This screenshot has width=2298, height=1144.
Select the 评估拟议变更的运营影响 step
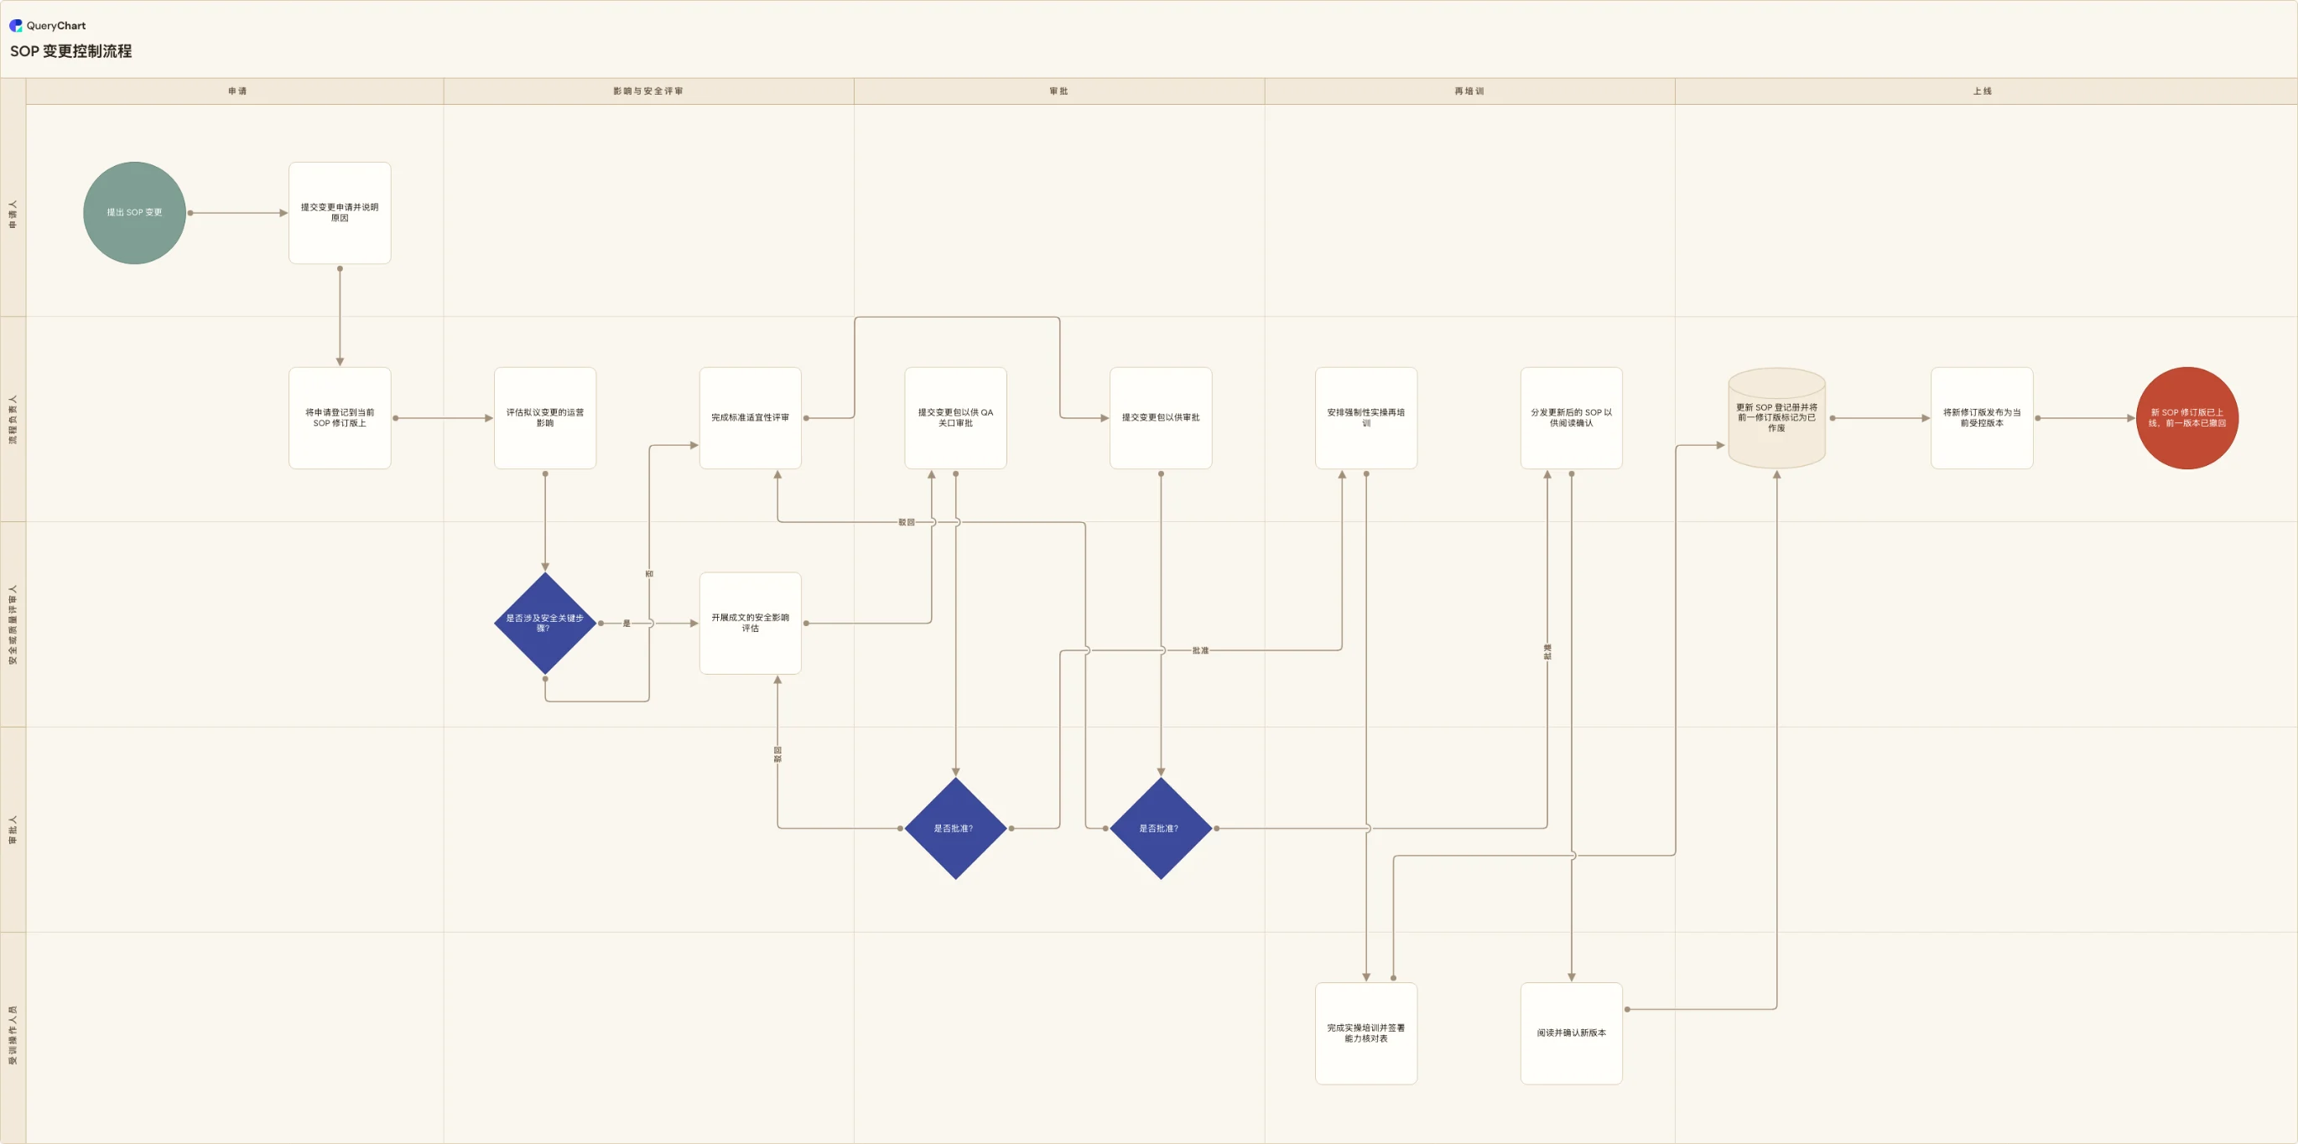click(545, 418)
